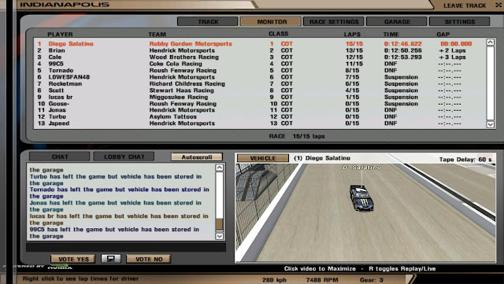Click the time 0:12:53.293
The image size is (504, 284).
tap(402, 57)
